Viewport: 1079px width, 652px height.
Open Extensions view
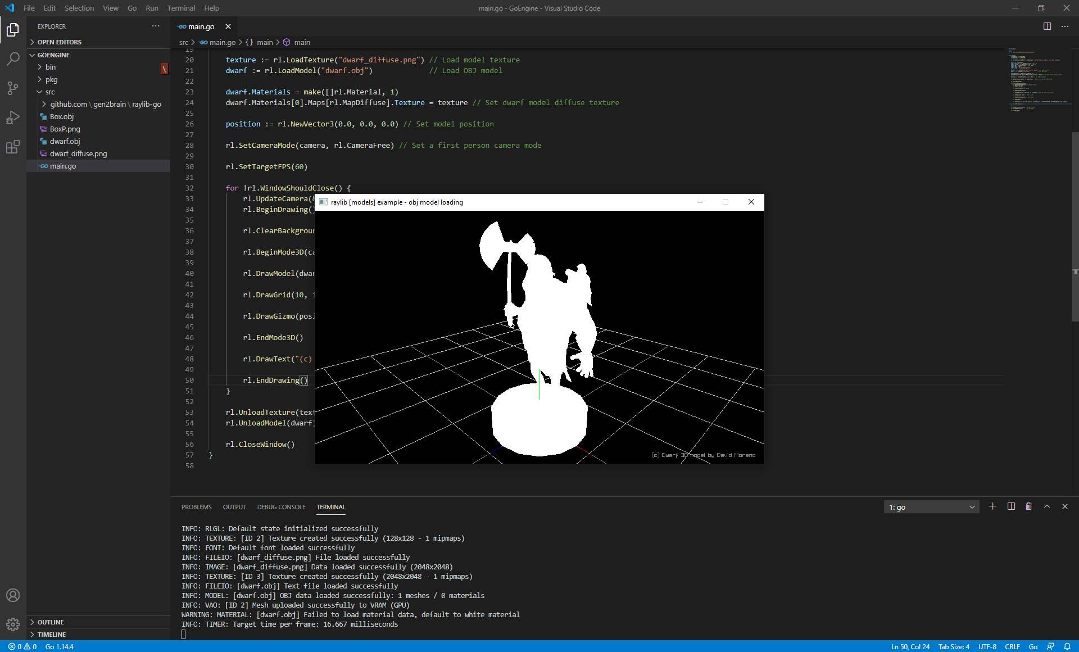coord(13,147)
